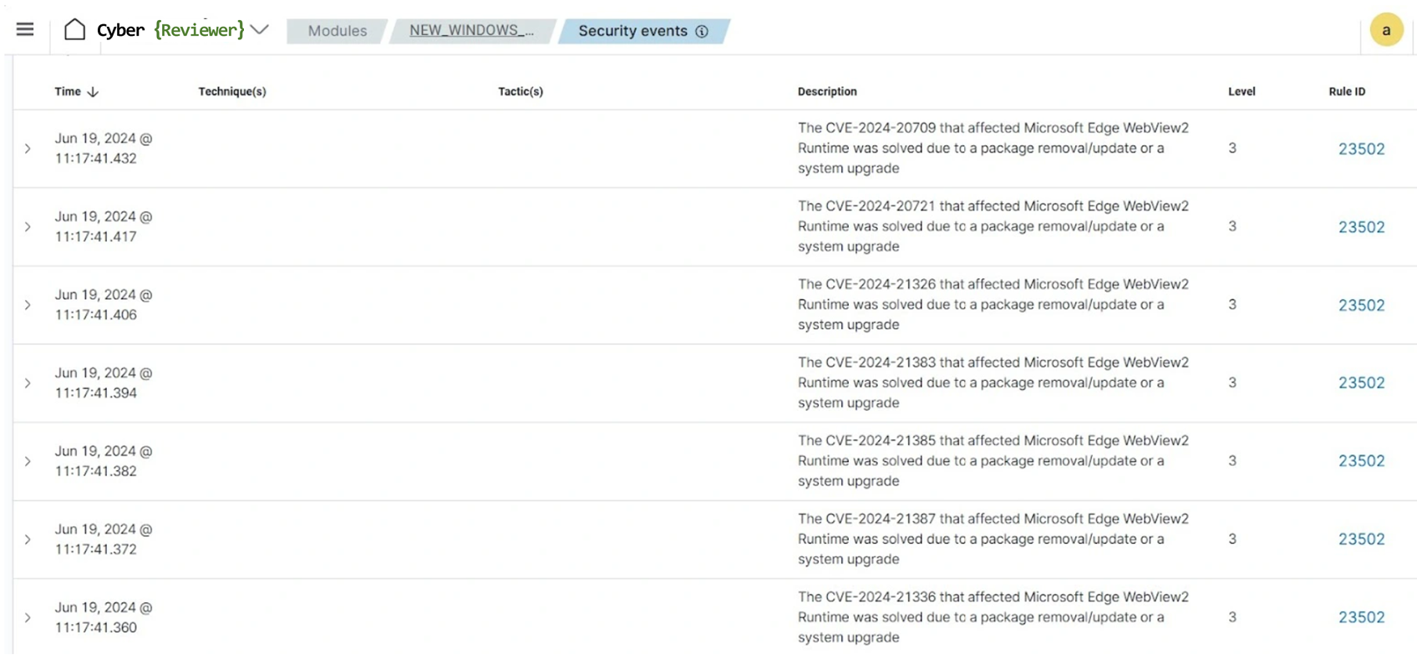
Task: Expand the 11:17:41.360 event row
Action: click(x=28, y=618)
